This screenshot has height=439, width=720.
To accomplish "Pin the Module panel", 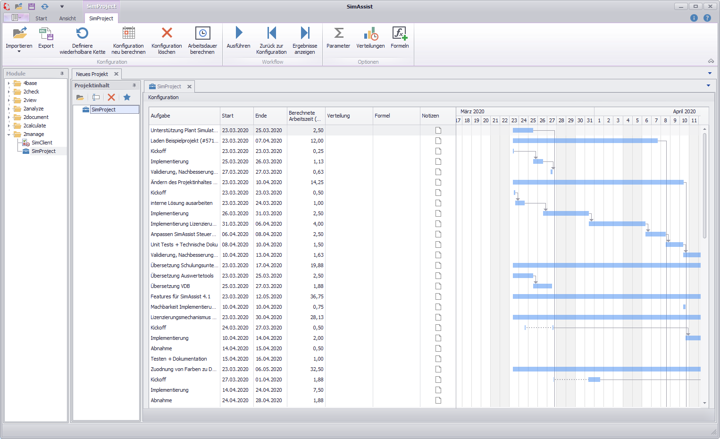I will pos(62,74).
